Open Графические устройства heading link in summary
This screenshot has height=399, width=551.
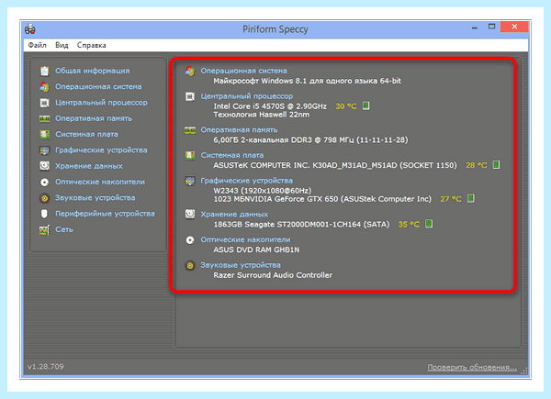(246, 181)
